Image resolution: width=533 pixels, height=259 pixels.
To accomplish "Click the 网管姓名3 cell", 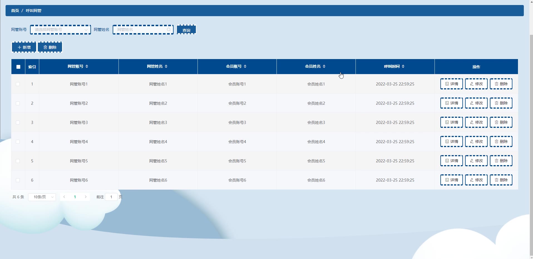I will (158, 123).
